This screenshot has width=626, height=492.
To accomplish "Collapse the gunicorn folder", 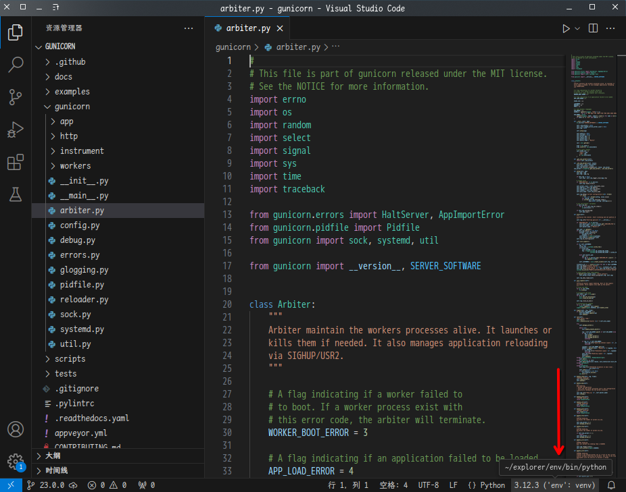I will 72,107.
